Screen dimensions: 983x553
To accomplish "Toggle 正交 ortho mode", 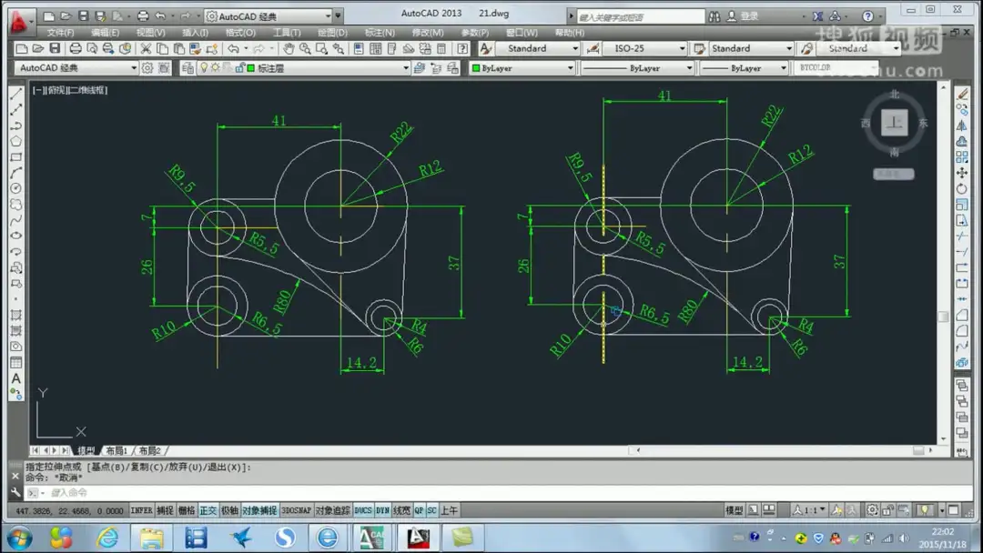I will click(208, 510).
